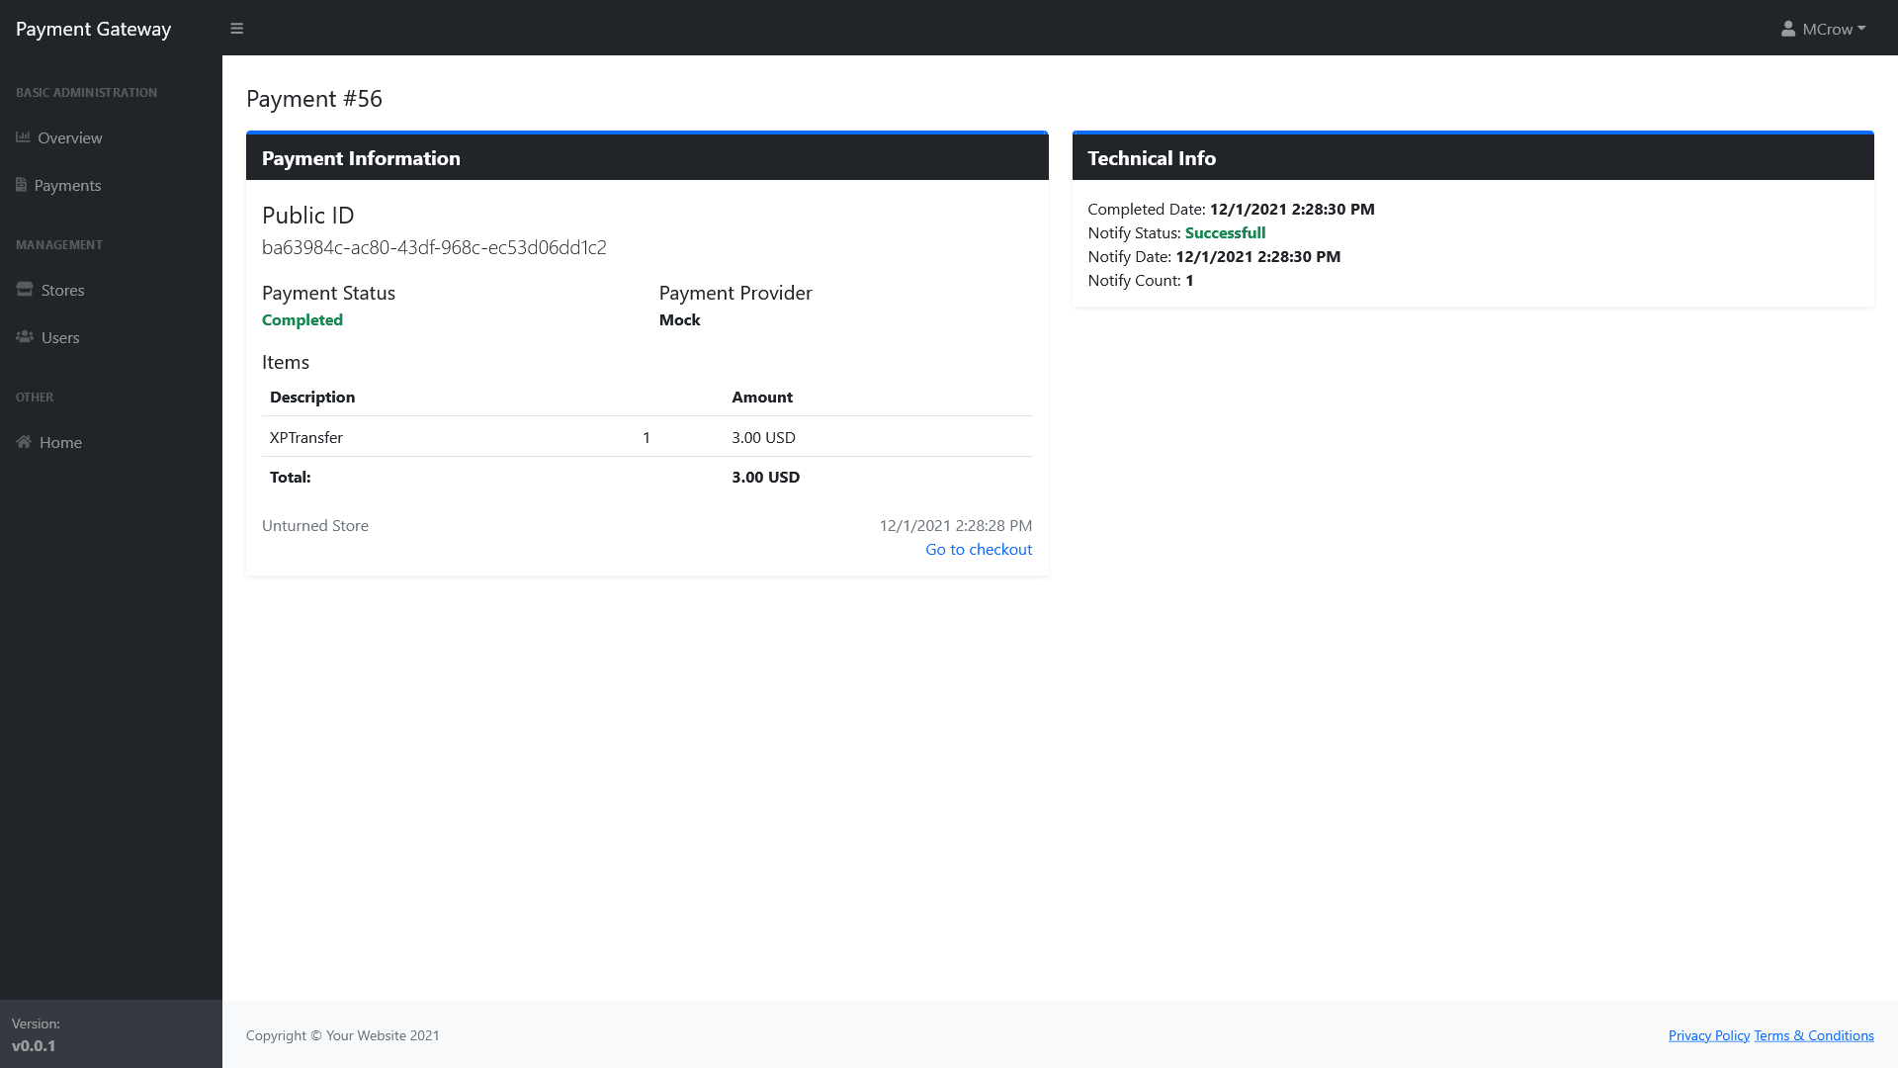Screen dimensions: 1898x1068
Task: Click the Description column header
Action: pyautogui.click(x=312, y=397)
